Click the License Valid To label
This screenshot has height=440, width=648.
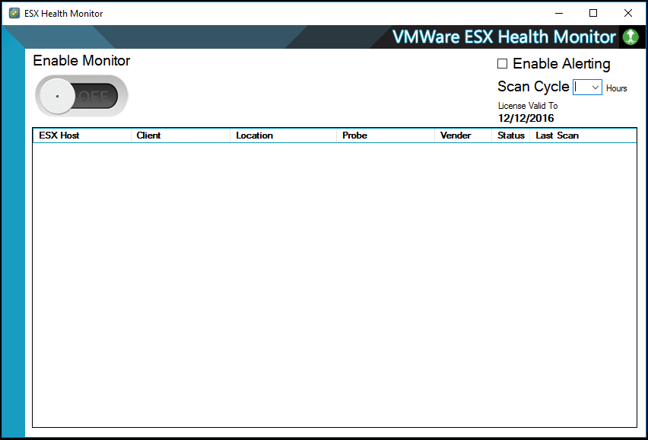click(x=528, y=106)
